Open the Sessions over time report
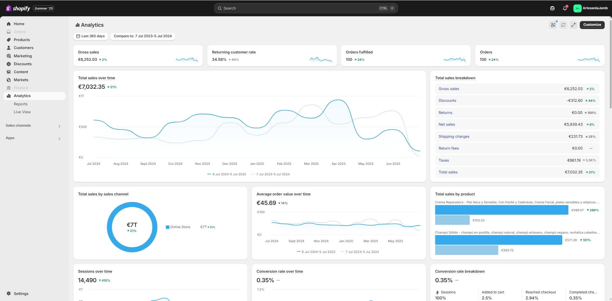This screenshot has height=301, width=612. 95,271
